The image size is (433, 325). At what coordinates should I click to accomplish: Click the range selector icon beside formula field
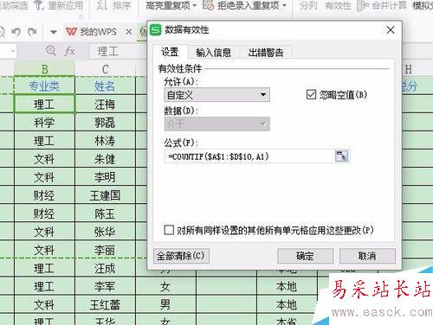[x=341, y=156]
